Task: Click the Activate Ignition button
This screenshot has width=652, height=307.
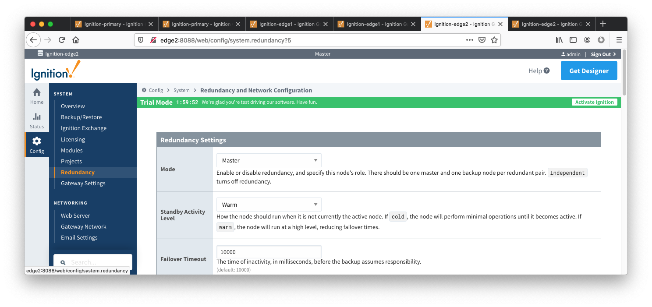Action: pyautogui.click(x=595, y=102)
